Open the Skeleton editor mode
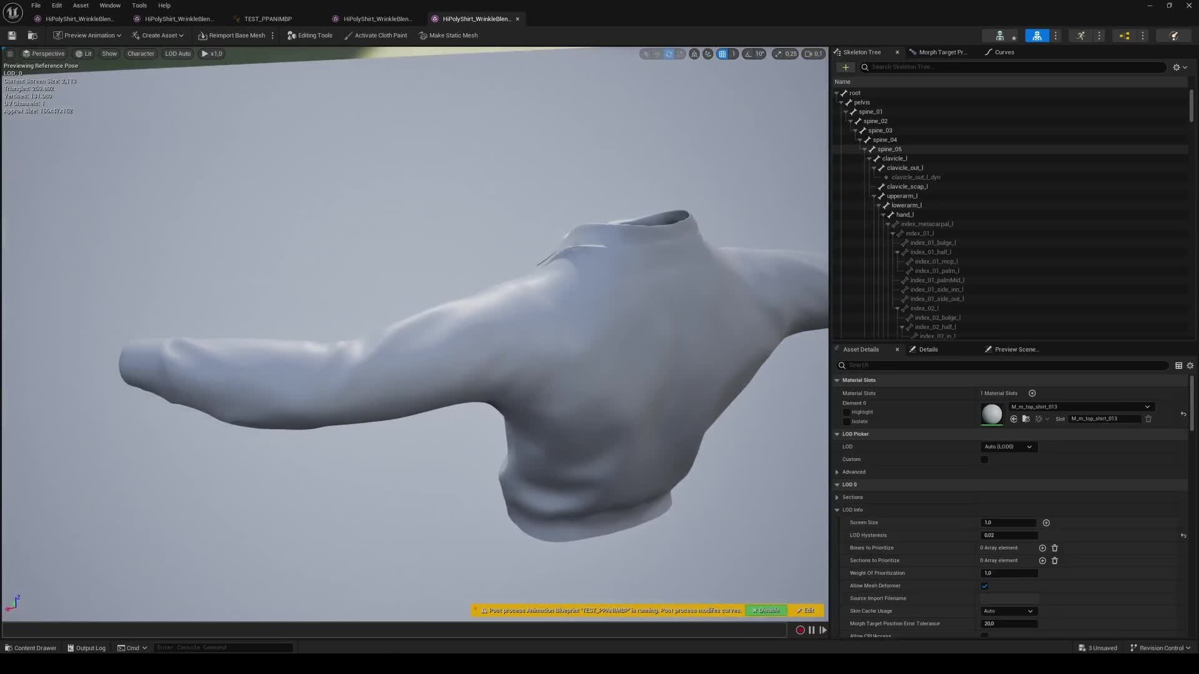 999,36
